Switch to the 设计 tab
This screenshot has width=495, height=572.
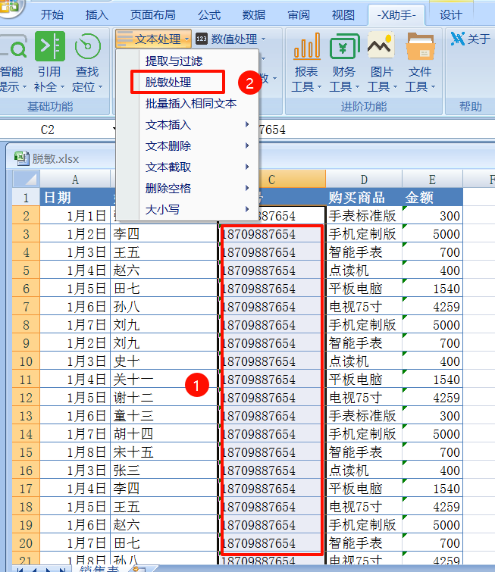(x=450, y=14)
